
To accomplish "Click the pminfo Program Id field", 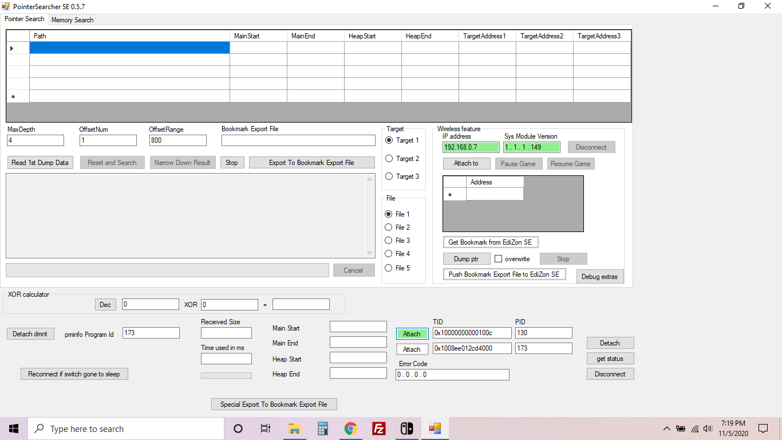I will click(151, 333).
